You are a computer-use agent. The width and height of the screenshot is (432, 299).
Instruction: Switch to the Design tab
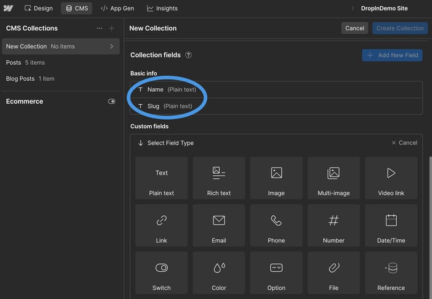[38, 8]
